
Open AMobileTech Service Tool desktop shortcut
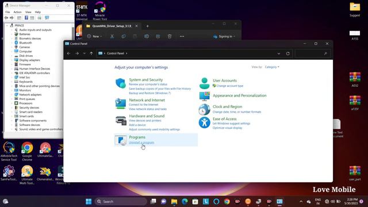point(9,151)
